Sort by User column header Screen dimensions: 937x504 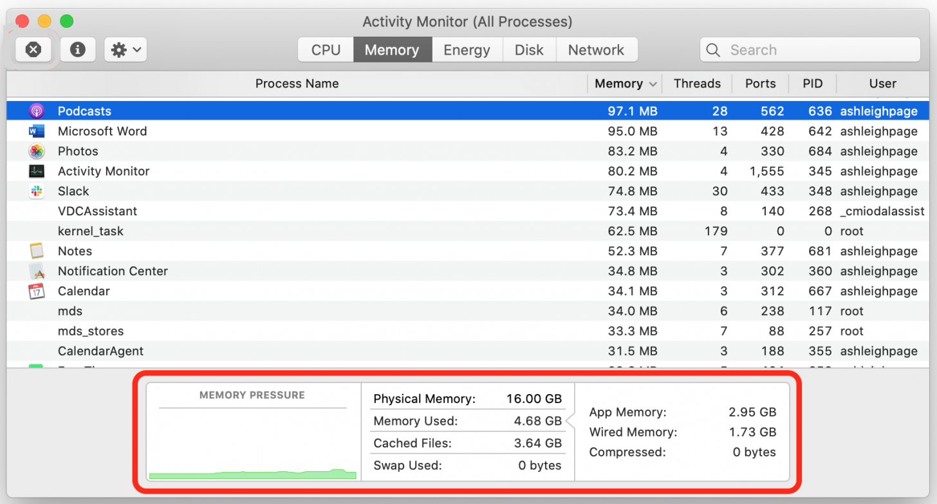click(x=882, y=84)
